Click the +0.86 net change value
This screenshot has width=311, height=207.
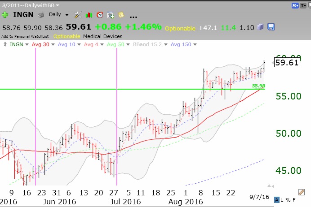pos(108,27)
